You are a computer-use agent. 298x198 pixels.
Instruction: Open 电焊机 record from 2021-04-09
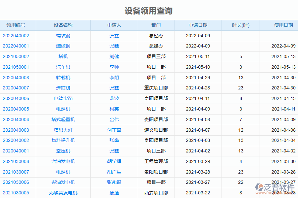pos(64,109)
